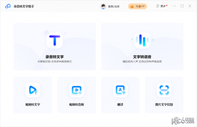Image resolution: width=197 pixels, height=127 pixels.
Task: Click the 视频转文字 label
Action: pos(33,104)
